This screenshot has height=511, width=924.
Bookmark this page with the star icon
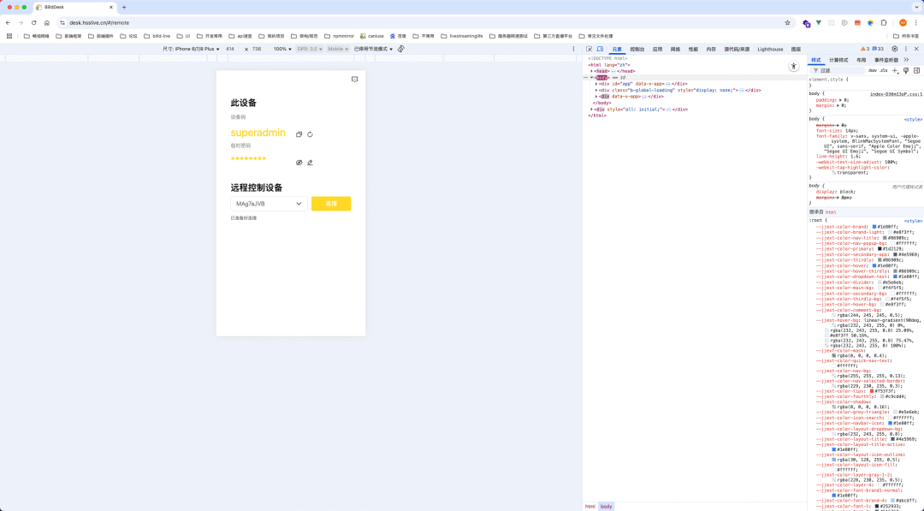tap(787, 22)
